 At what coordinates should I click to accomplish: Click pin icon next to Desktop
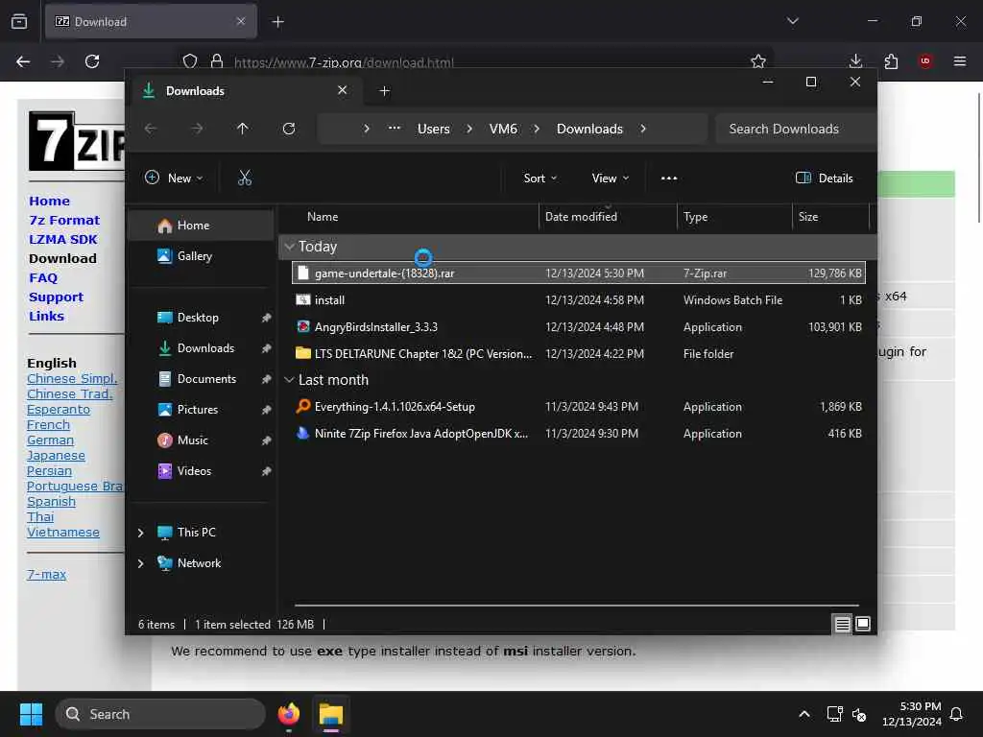point(267,318)
